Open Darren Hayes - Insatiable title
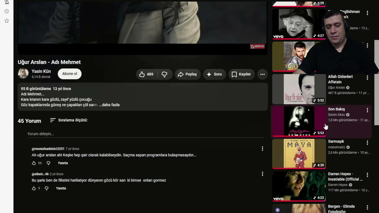Screen dimensions: 379x213 click(345, 177)
